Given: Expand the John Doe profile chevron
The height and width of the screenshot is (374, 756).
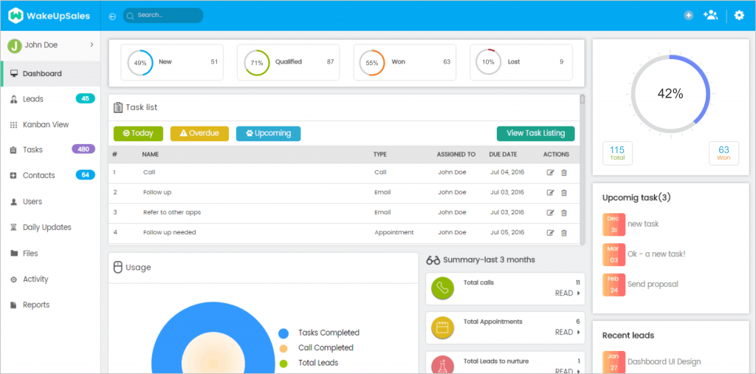Looking at the screenshot, I should (x=92, y=45).
